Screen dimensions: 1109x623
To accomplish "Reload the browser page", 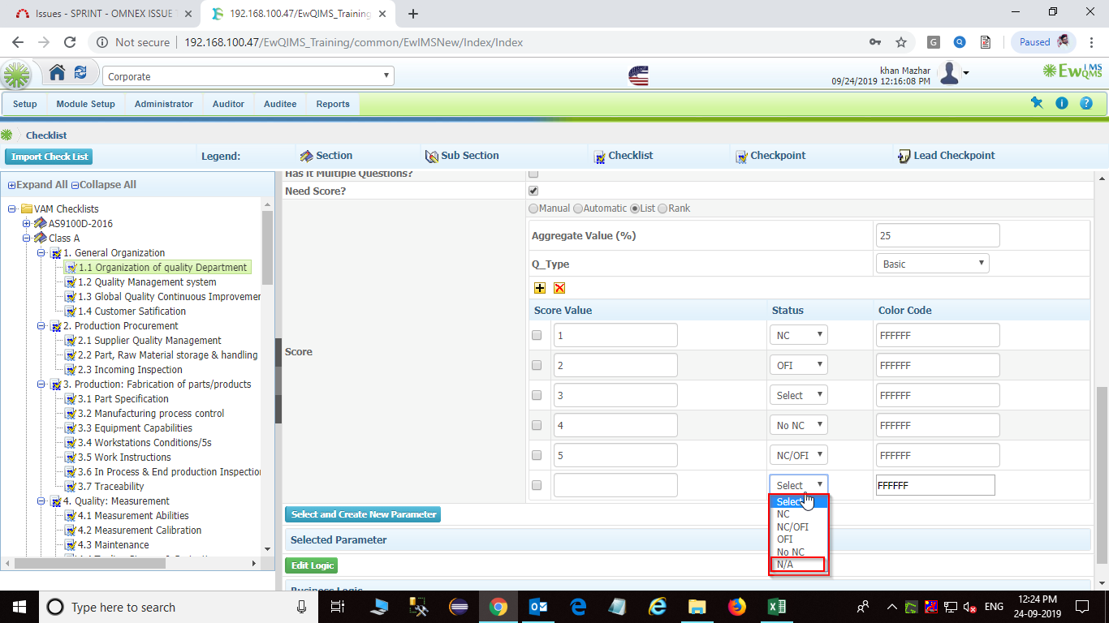I will pos(70,42).
